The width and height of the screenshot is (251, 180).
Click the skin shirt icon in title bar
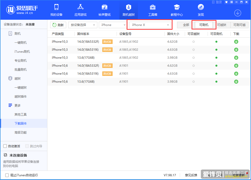click(x=226, y=2)
